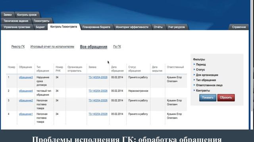Switch to Мониторинг эффективности tab
254x142 pixels.
point(132,27)
